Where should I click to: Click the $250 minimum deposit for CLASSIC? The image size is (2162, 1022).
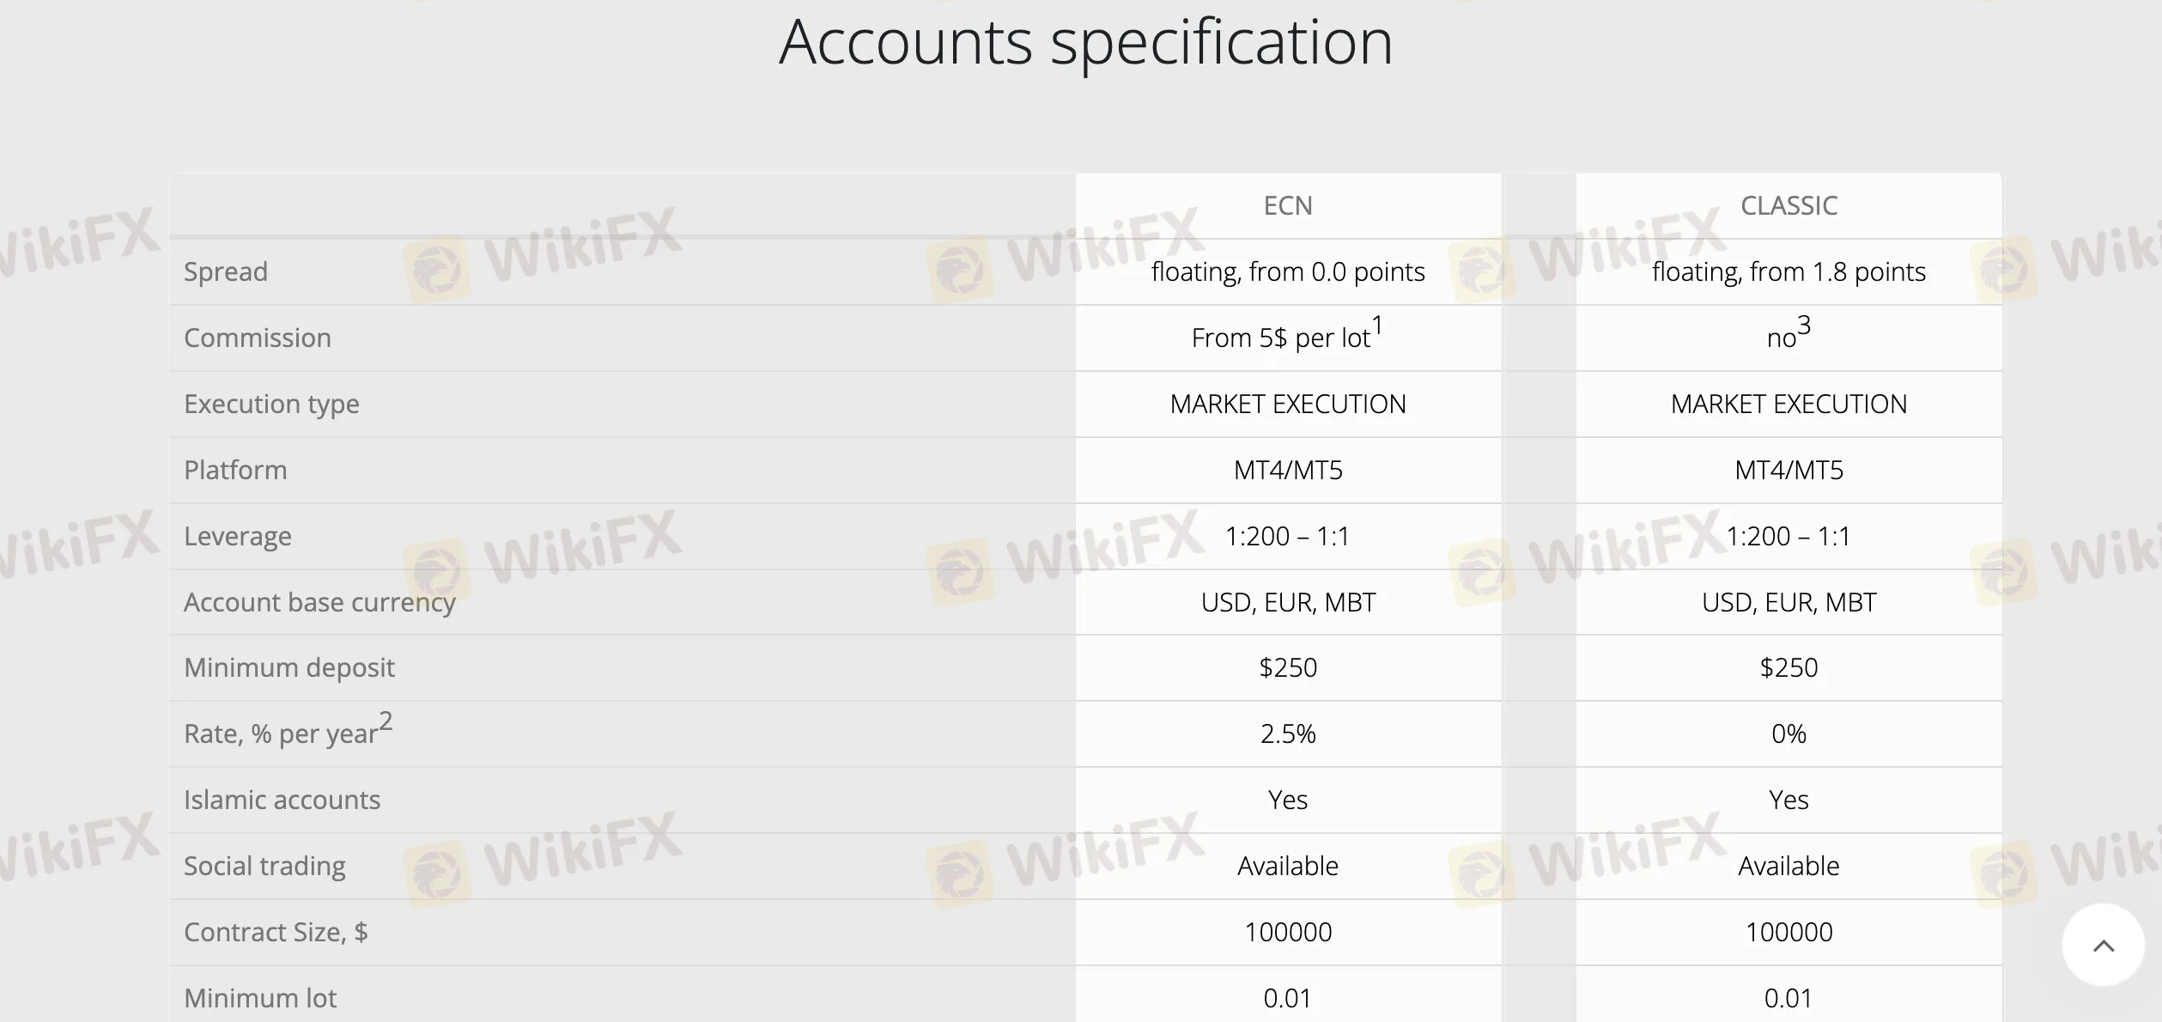1789,667
